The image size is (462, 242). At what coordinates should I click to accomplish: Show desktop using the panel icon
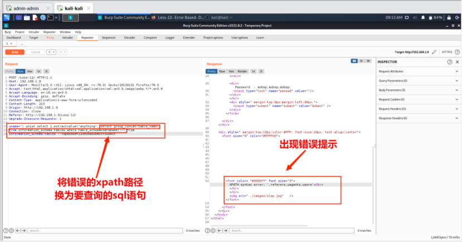pos(18,18)
